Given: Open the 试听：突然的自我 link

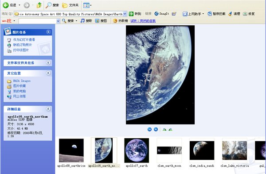Looking at the screenshot, I should (143, 21).
